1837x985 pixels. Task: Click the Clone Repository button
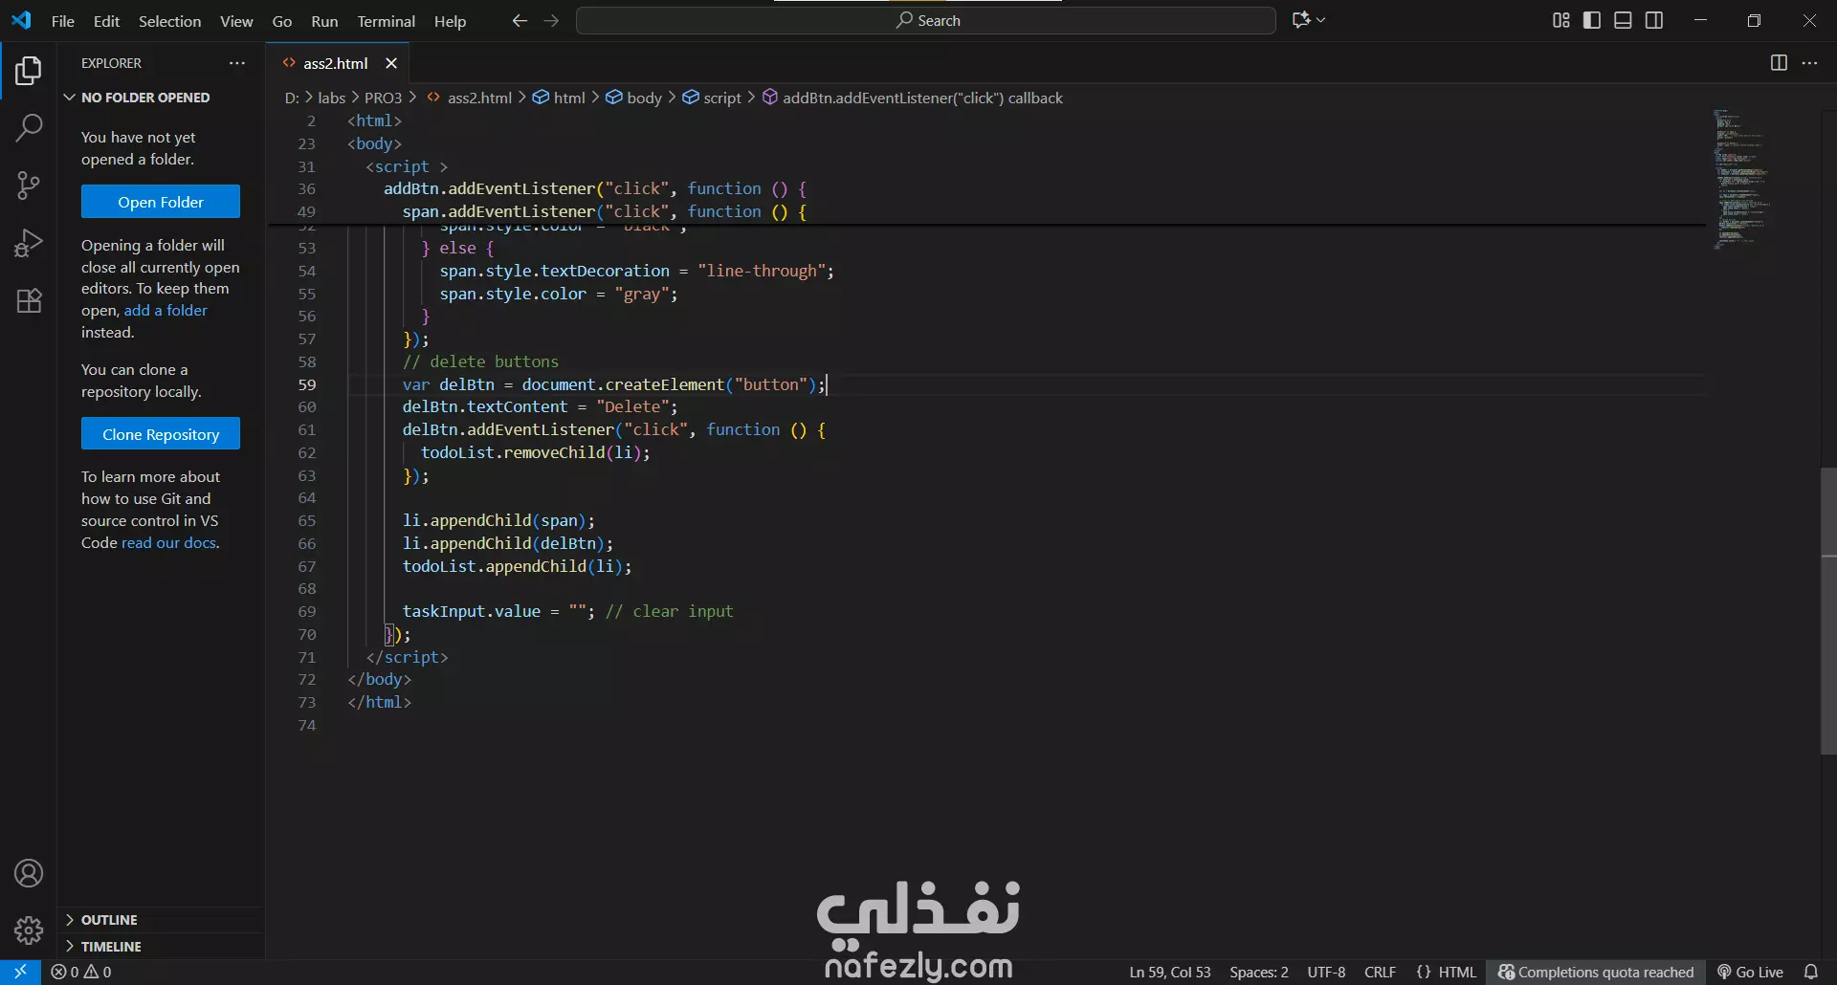click(x=161, y=434)
